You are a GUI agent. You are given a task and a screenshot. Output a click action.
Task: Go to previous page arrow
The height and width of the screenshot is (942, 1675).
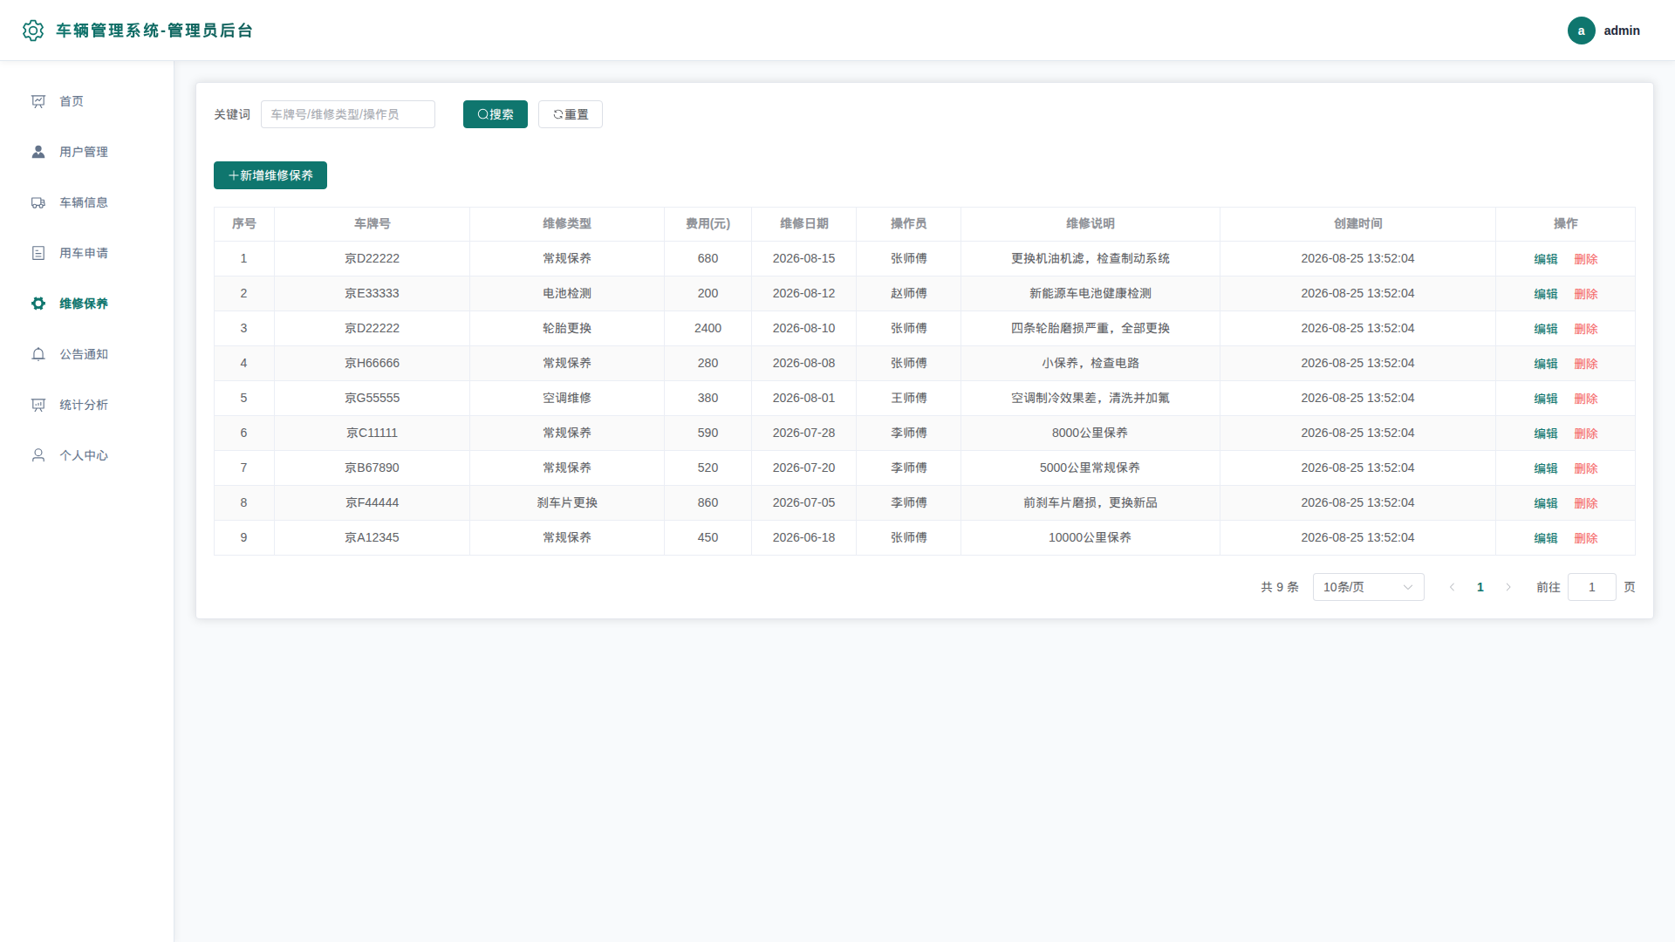click(x=1452, y=587)
